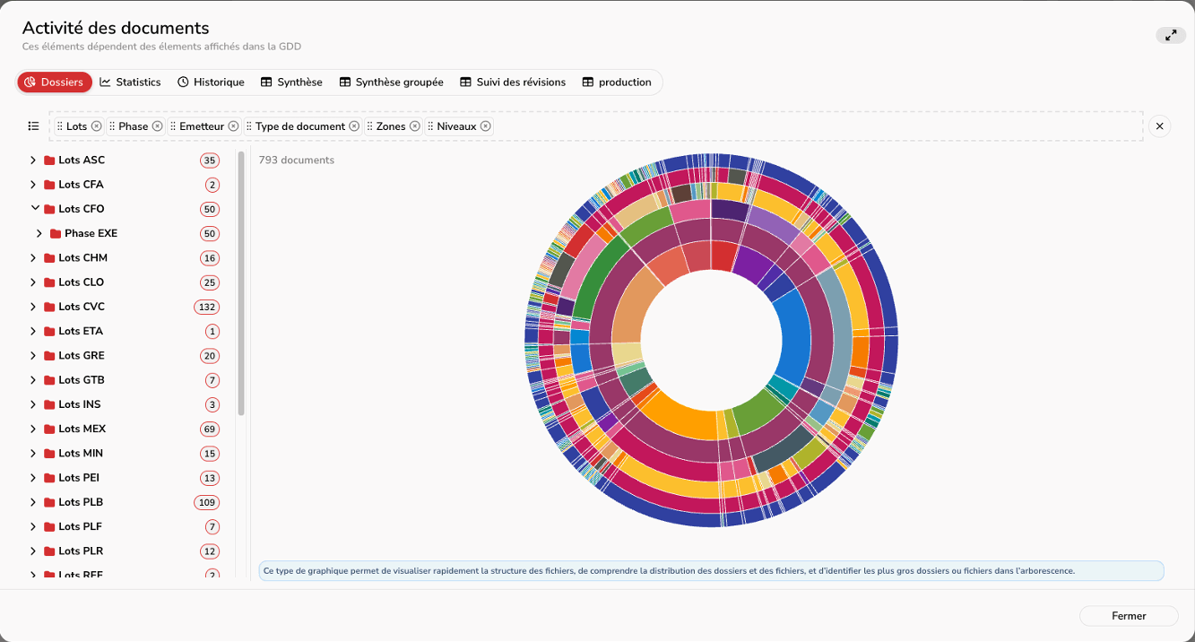This screenshot has height=642, width=1195.
Task: Expand the Lots ASC folder
Action: tap(33, 160)
